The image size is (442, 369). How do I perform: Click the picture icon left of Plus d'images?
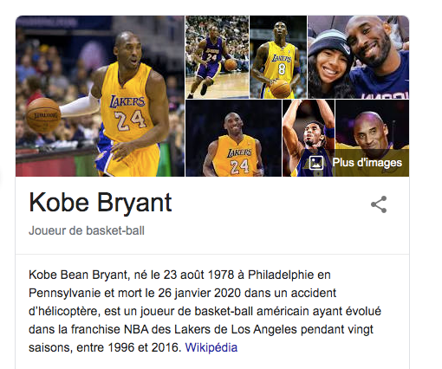pyautogui.click(x=316, y=163)
